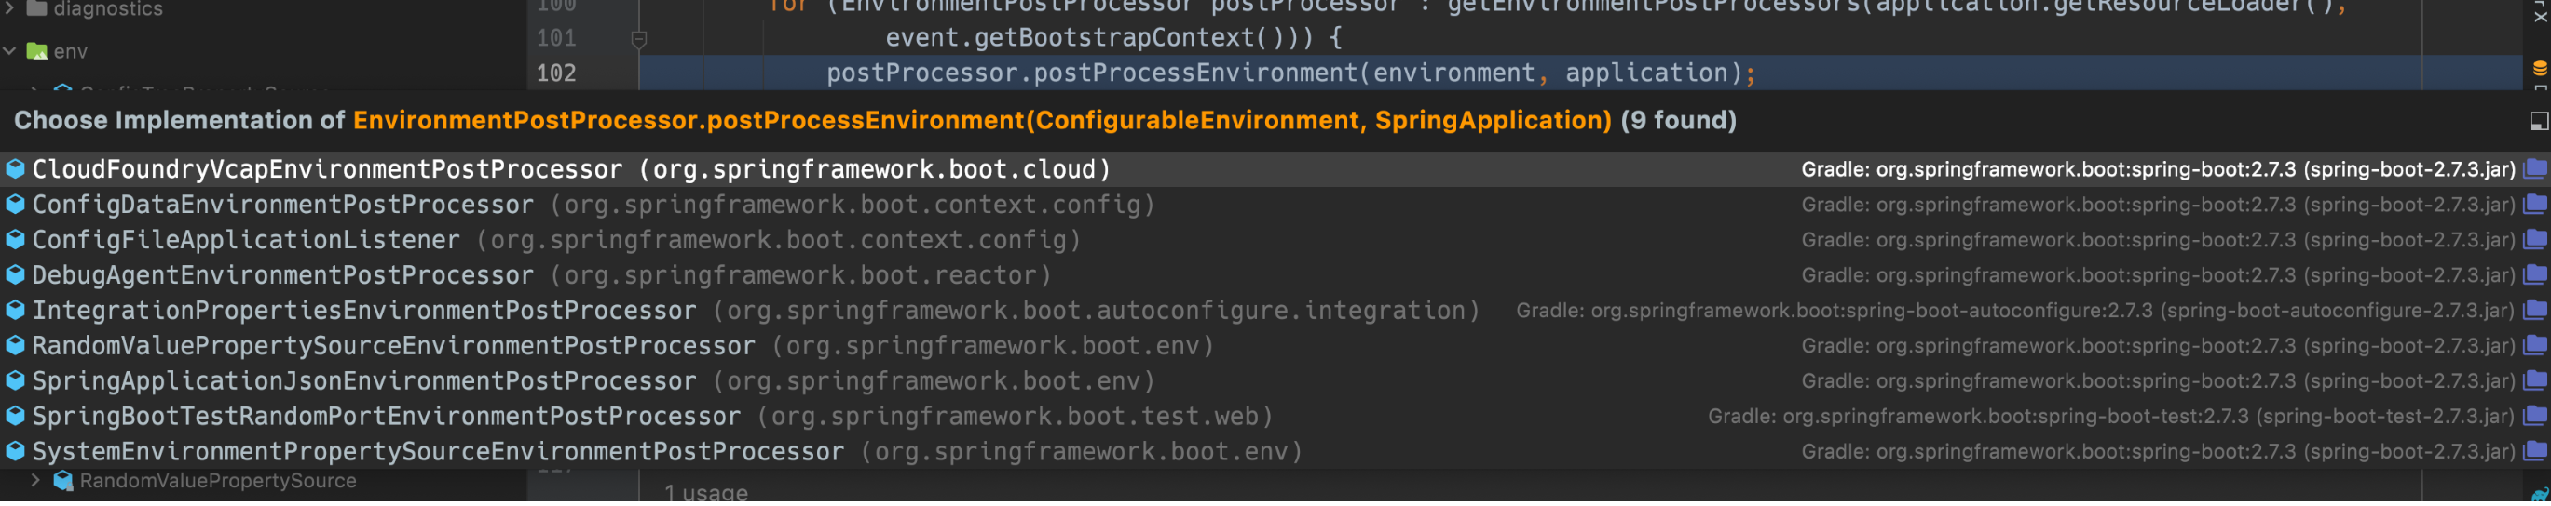The width and height of the screenshot is (2551, 506).
Task: Click library icon on ConfigDataEnvironmentPostProcessor row
Action: click(x=2535, y=205)
